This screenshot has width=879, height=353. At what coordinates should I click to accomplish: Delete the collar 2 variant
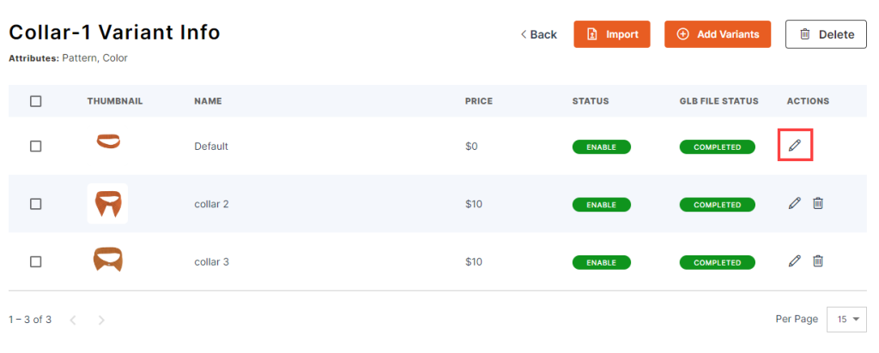pos(818,203)
